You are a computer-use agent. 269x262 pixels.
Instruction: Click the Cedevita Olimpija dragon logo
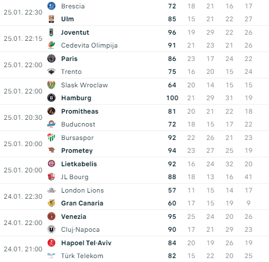click(x=51, y=45)
